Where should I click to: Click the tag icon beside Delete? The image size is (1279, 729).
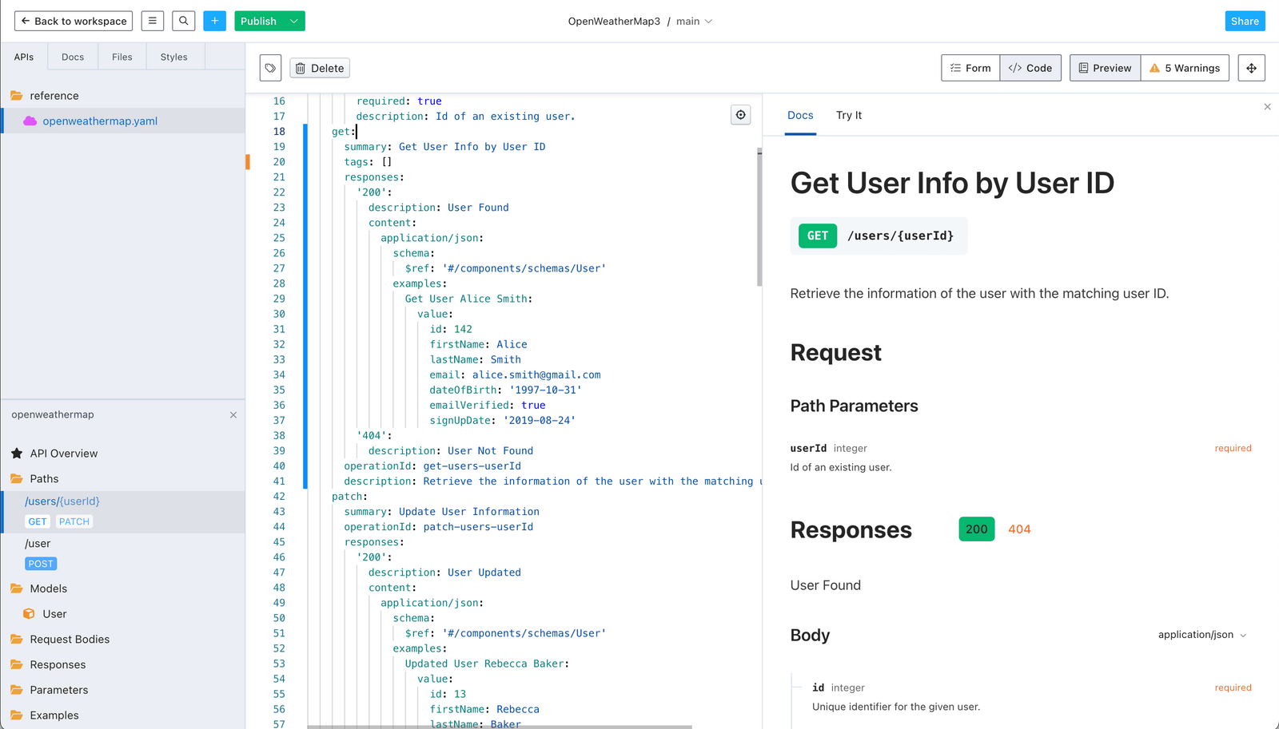[270, 69]
